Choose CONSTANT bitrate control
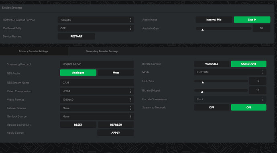 pos(248,64)
